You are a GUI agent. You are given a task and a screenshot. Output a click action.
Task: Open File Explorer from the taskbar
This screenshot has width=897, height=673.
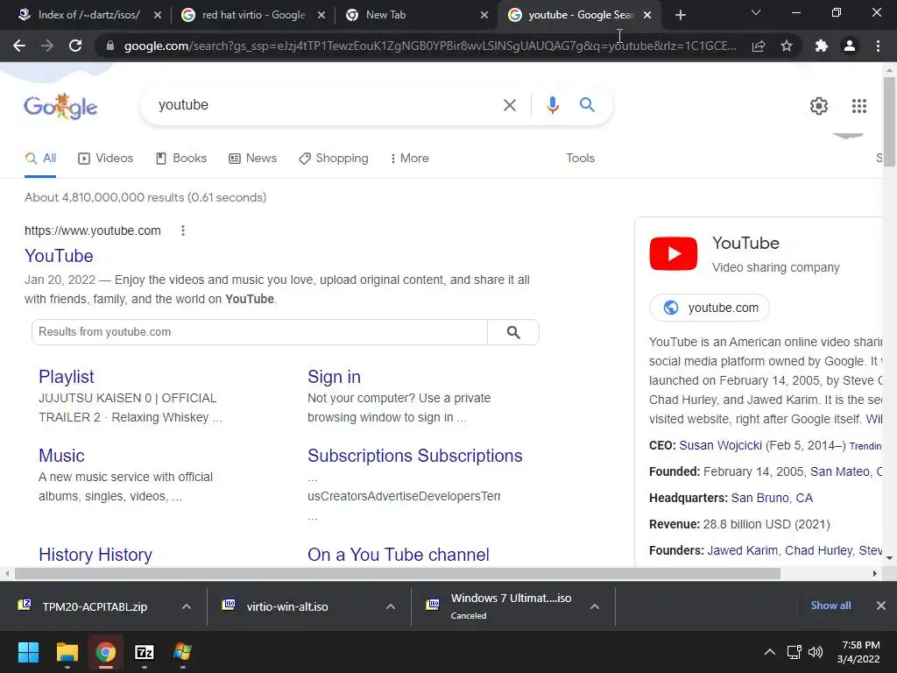[67, 652]
